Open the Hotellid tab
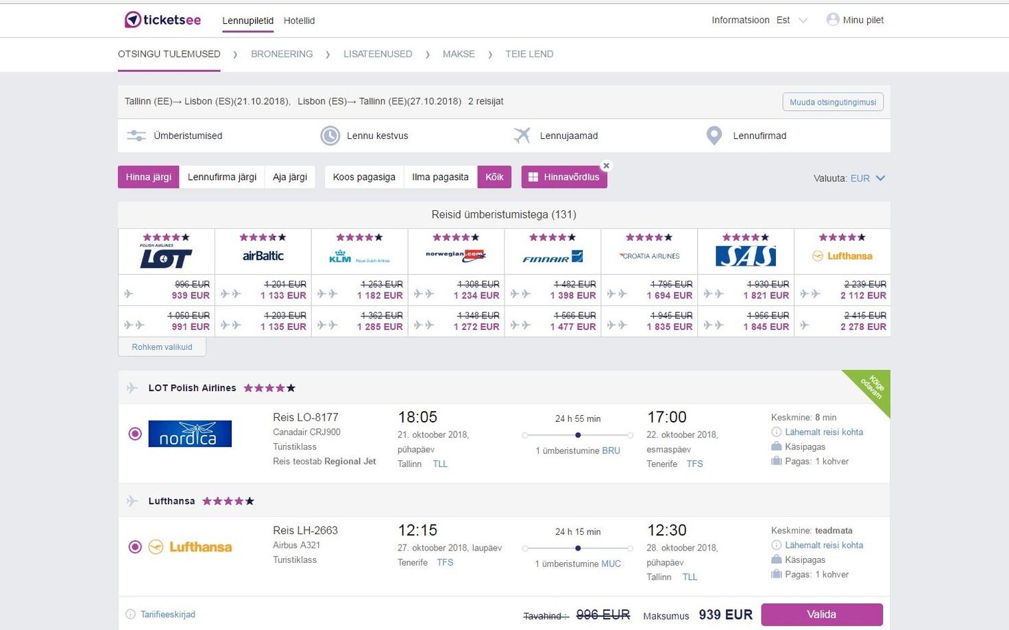Viewport: 1009px width, 630px height. click(300, 21)
